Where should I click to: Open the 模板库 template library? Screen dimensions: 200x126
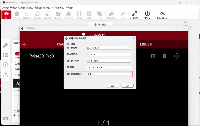[147, 15]
